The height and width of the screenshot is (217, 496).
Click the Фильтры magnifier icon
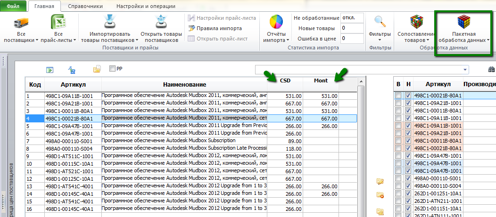pyautogui.click(x=380, y=22)
